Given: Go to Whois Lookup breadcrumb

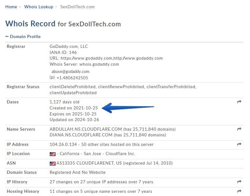Looking at the screenshot, I should pos(39,7).
